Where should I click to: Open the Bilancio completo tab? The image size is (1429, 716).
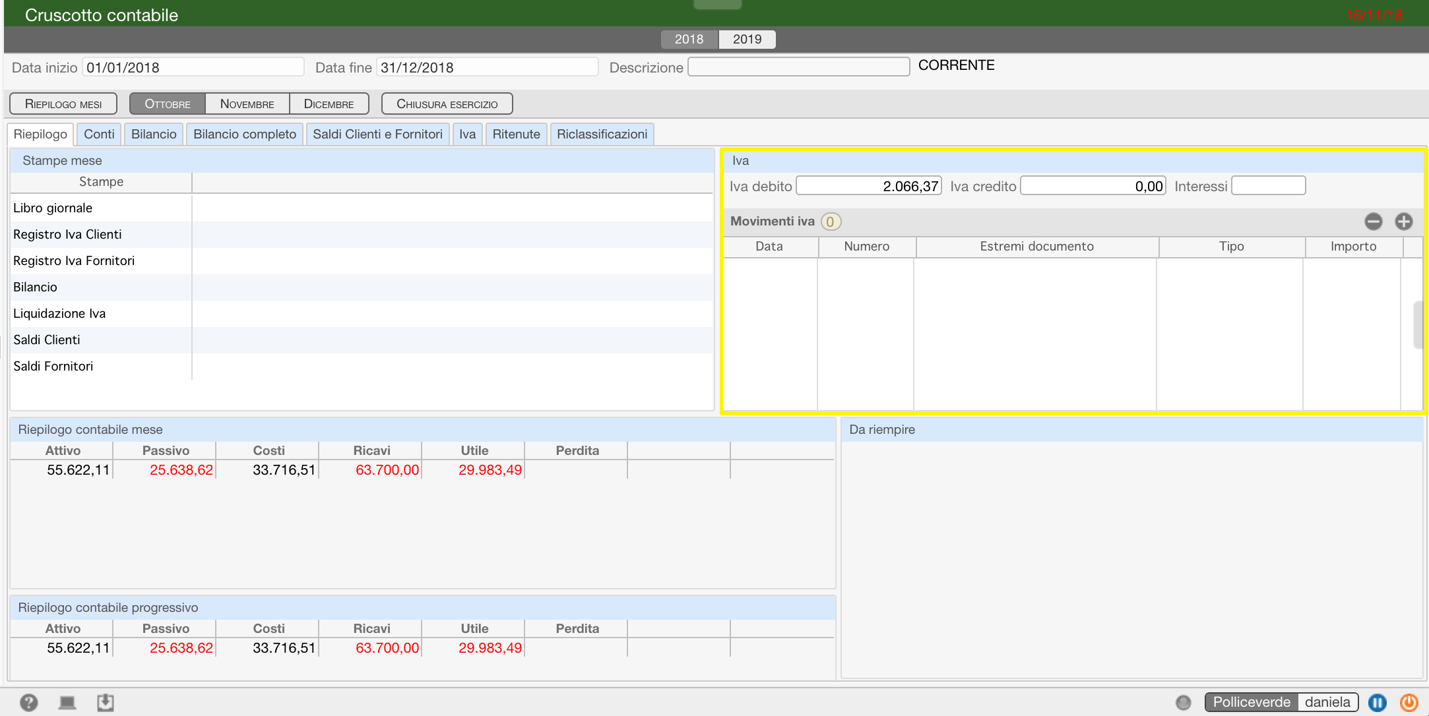245,134
